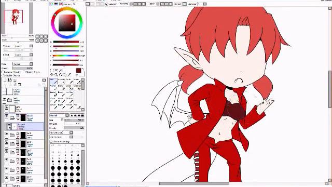Hide the Set10 layer set

click(7, 116)
